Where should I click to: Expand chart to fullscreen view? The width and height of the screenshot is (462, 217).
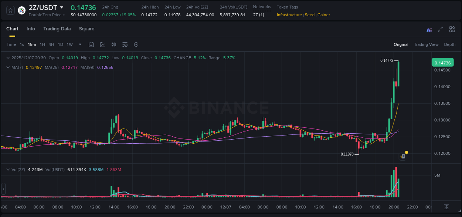tap(441, 29)
